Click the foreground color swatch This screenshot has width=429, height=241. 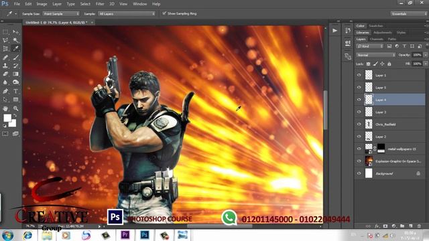[x=7, y=118]
